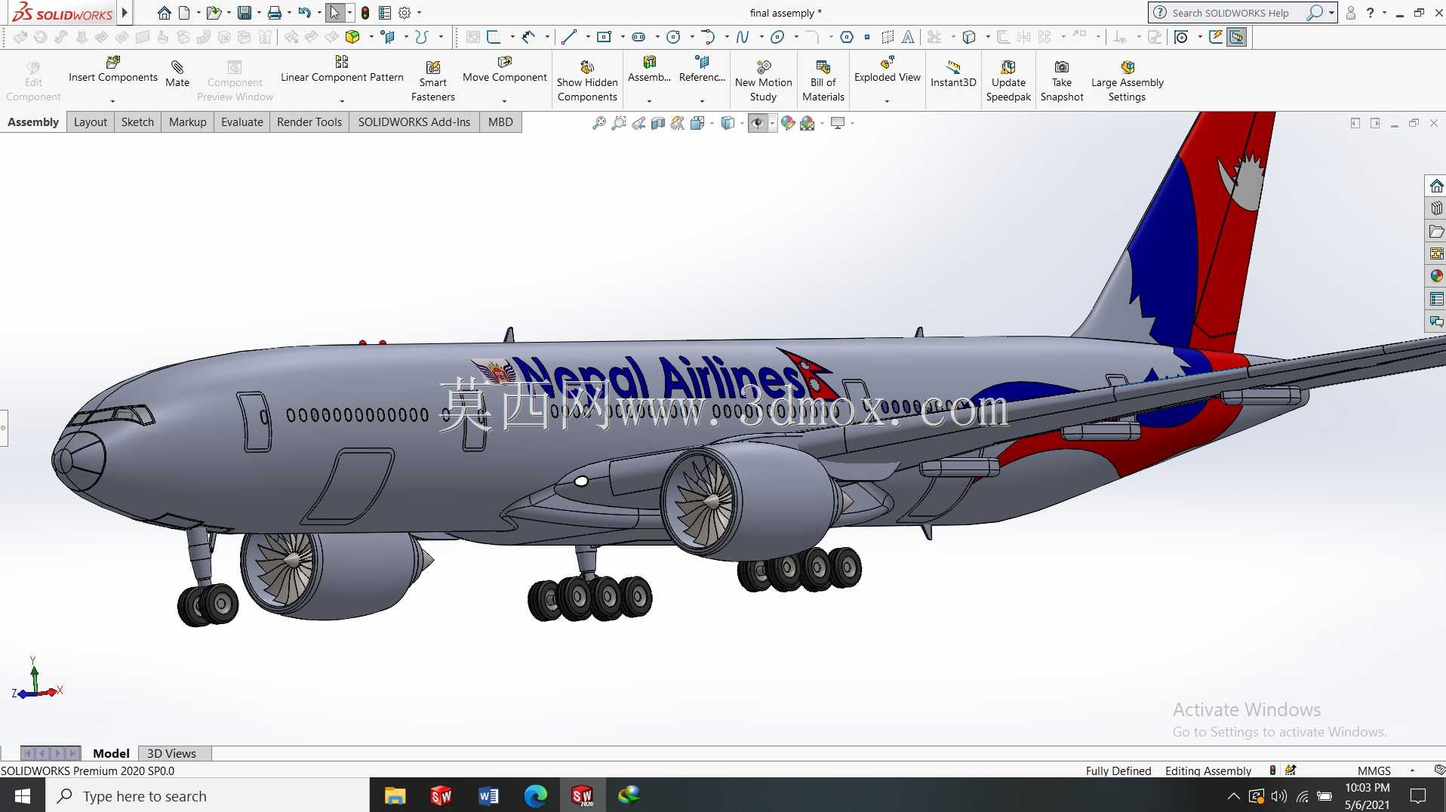1446x812 pixels.
Task: Open Edit Appearance in view toolbar
Action: coord(788,123)
